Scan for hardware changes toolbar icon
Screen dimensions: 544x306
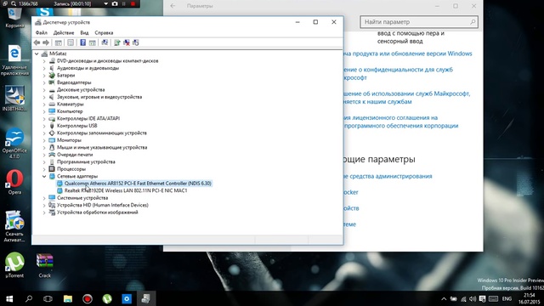click(x=105, y=42)
